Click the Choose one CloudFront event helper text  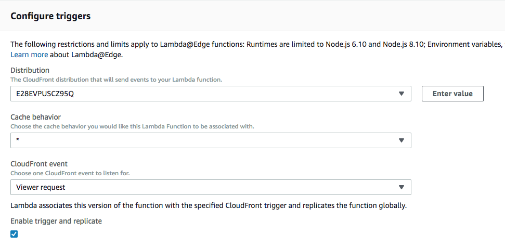70,173
